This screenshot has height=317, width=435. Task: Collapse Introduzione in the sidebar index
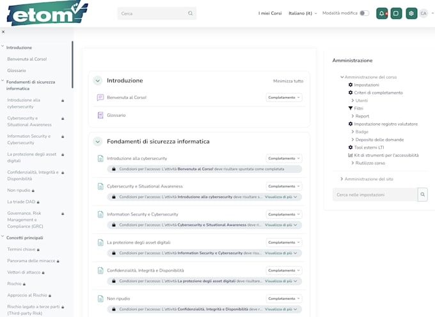(x=3, y=47)
